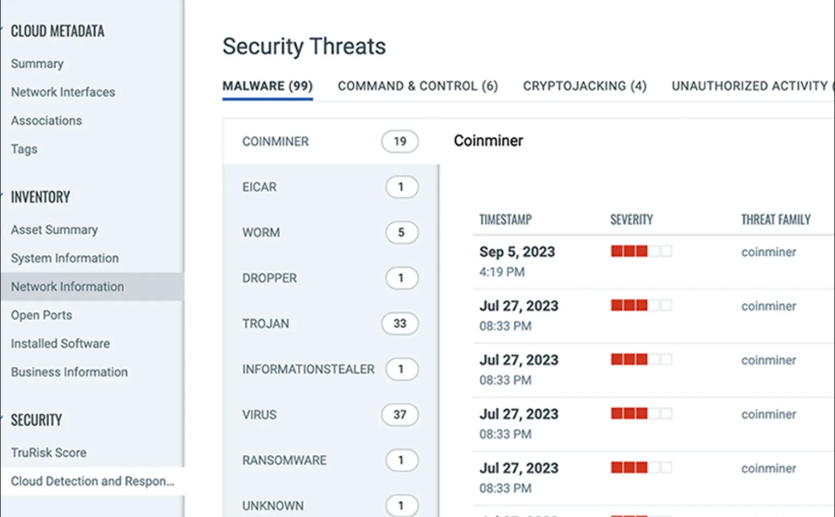Select the RANSOMWARE category
The image size is (835, 517).
(x=284, y=460)
